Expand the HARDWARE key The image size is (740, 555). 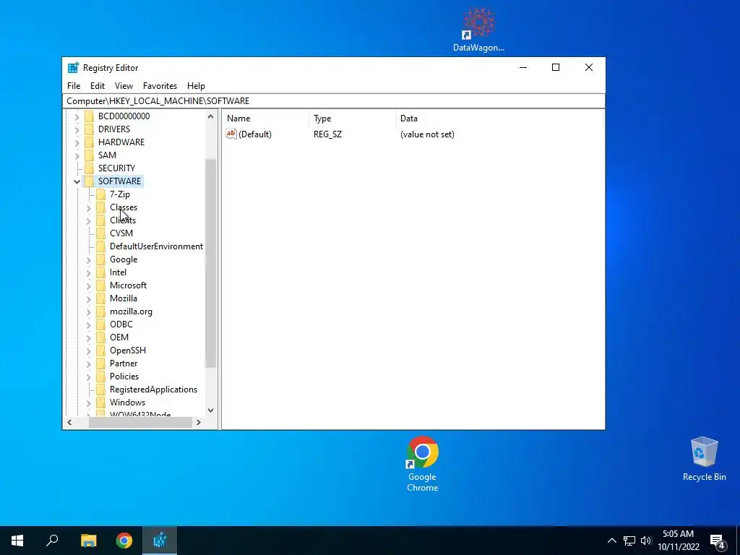[77, 142]
